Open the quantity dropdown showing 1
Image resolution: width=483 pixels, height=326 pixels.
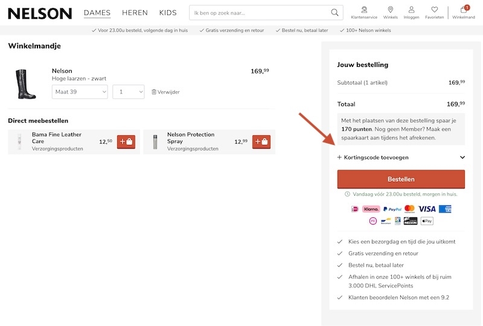pos(128,92)
